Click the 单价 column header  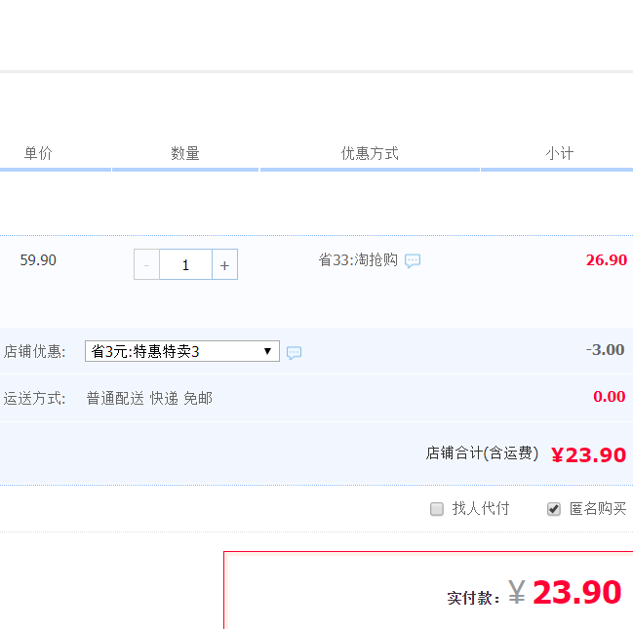pyautogui.click(x=38, y=153)
